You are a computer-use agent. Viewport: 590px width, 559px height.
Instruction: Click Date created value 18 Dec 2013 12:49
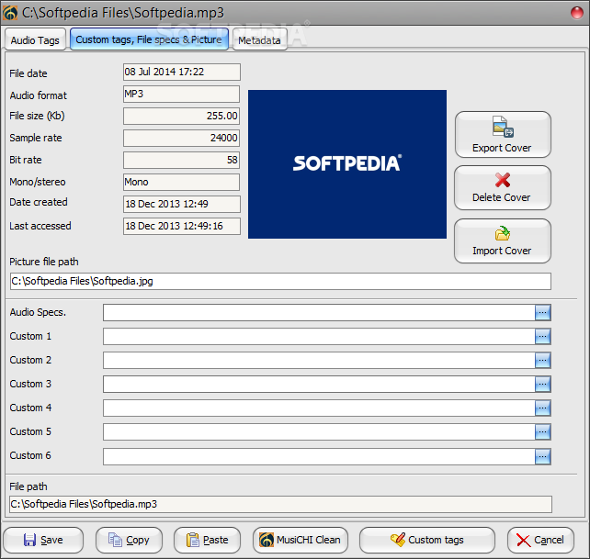tap(182, 204)
